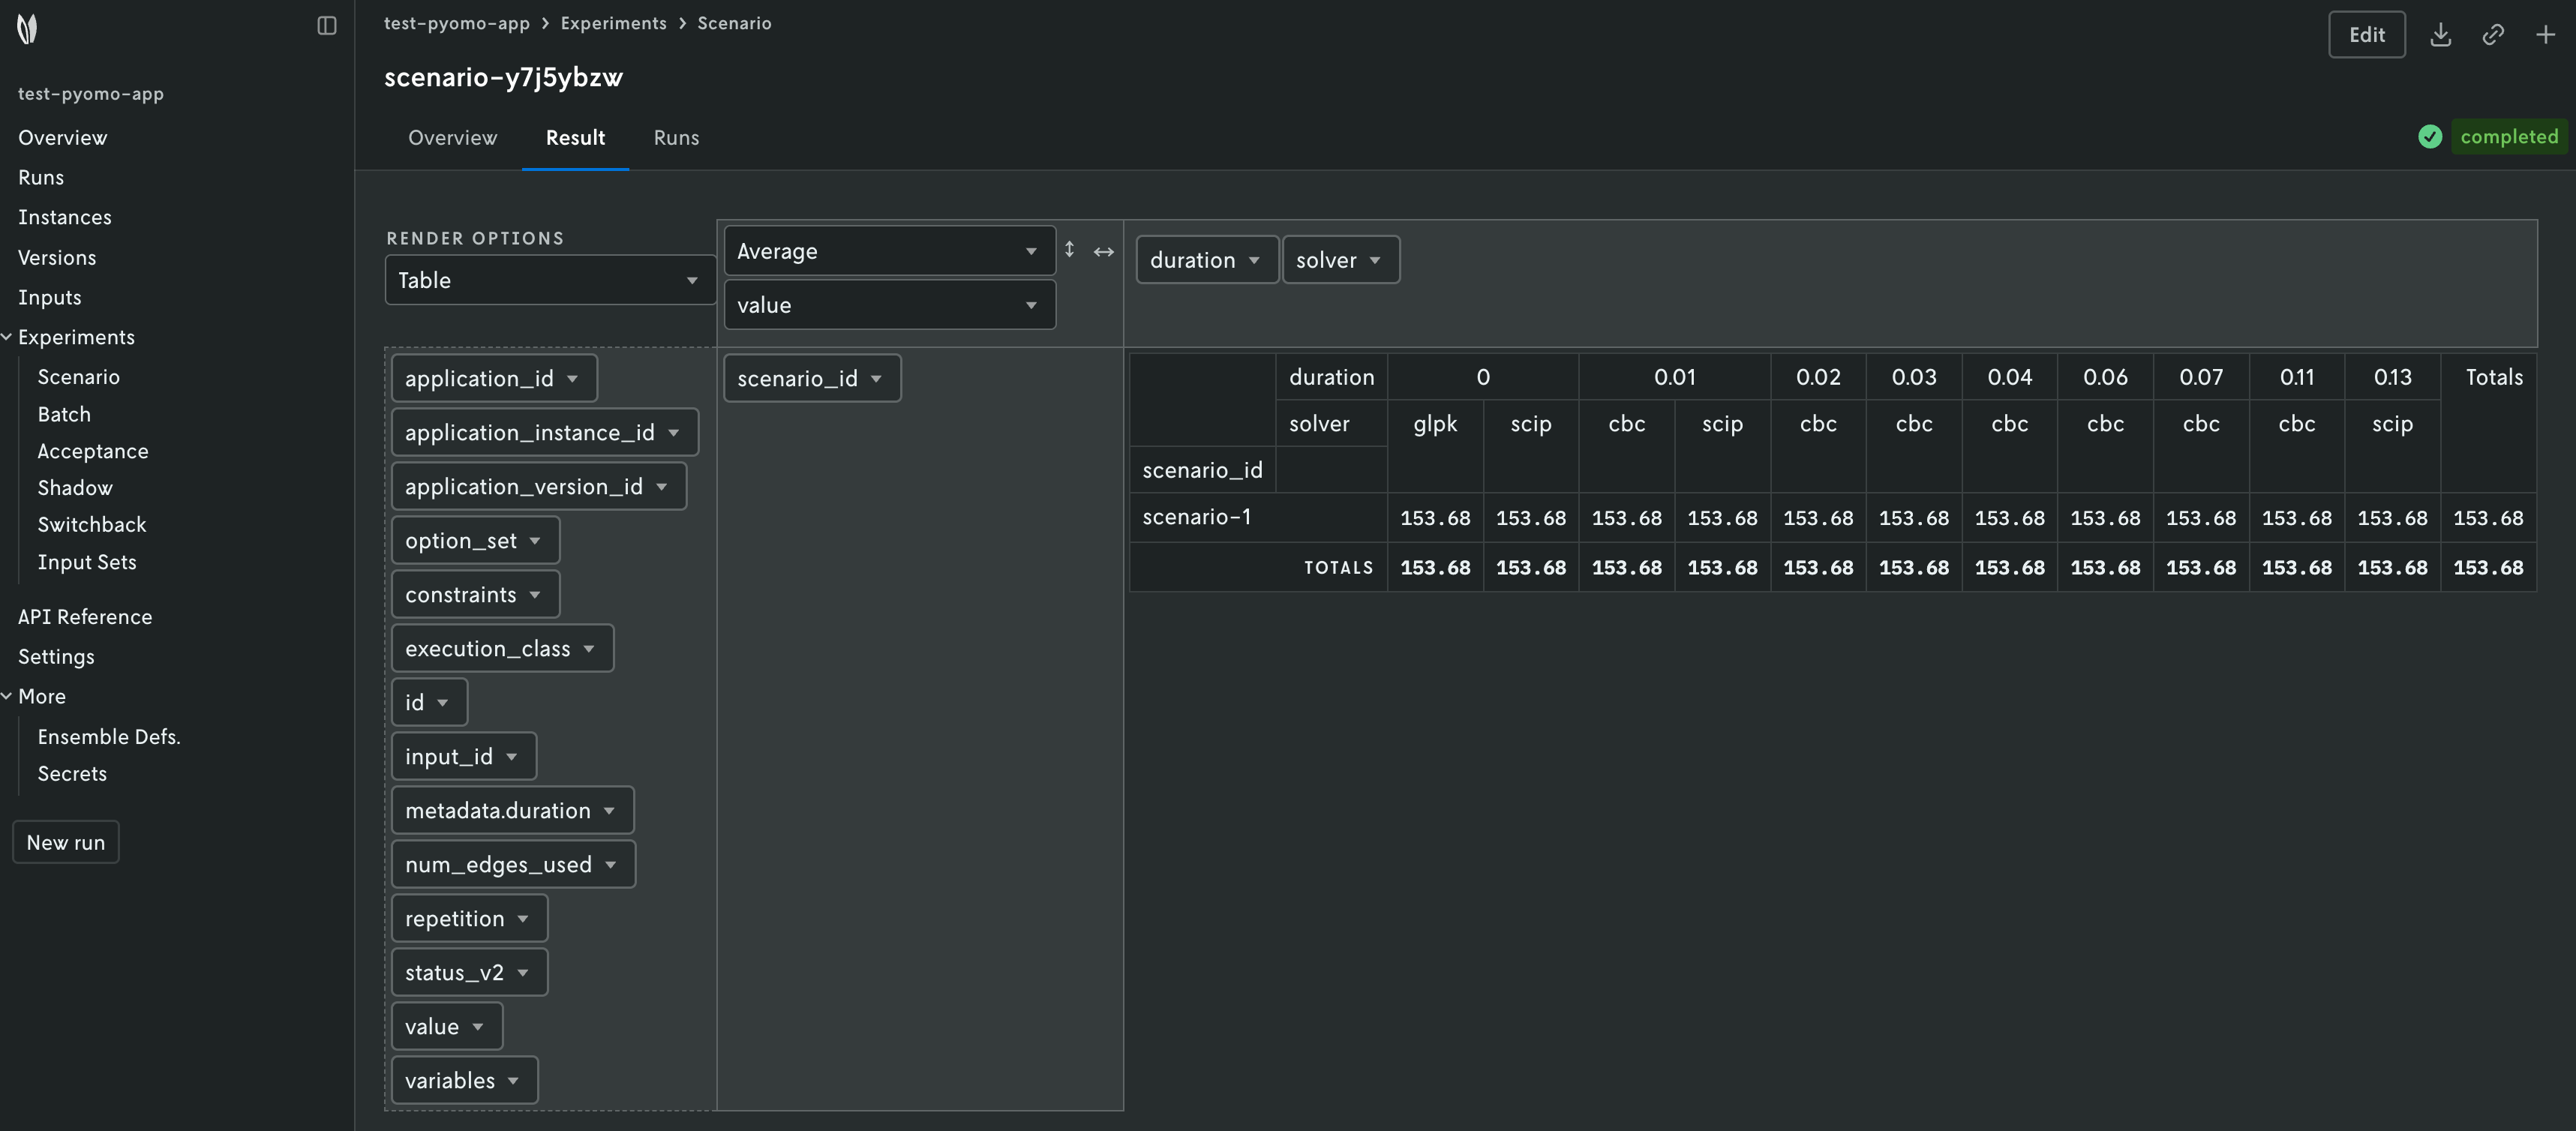The height and width of the screenshot is (1131, 2576).
Task: Click test-pyomo-app breadcrumb link
Action: 457,23
